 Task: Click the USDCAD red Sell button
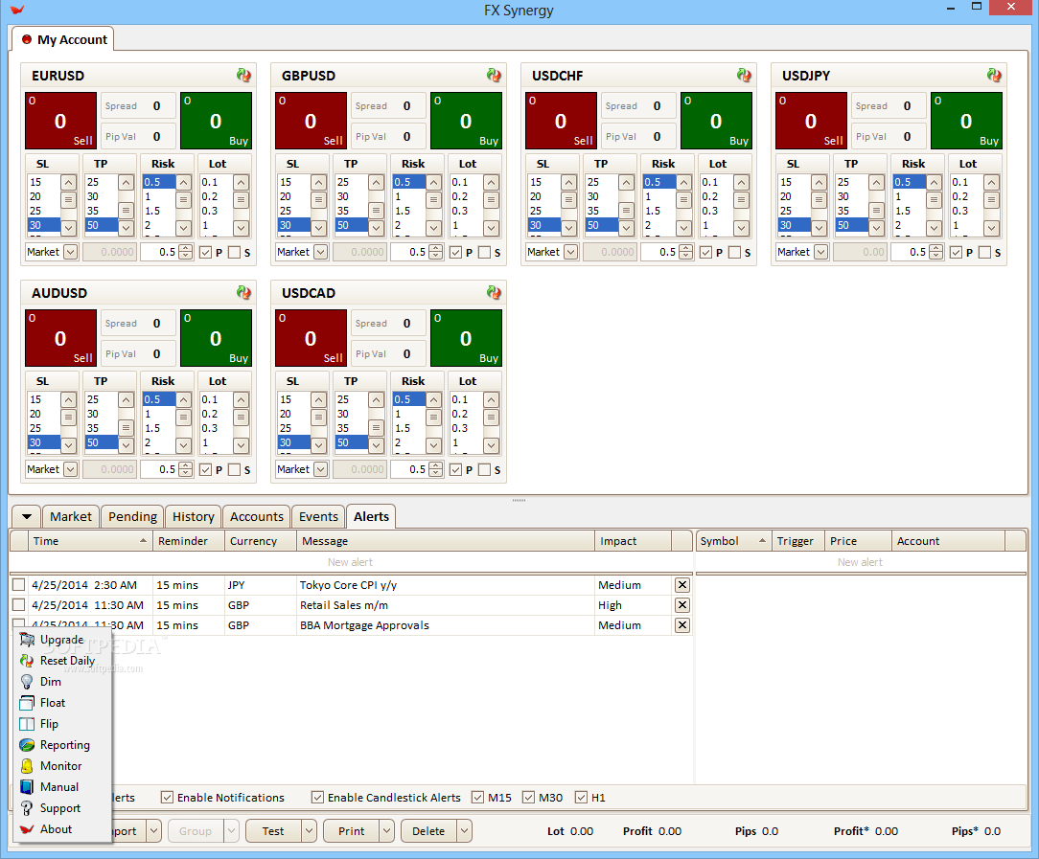[311, 338]
